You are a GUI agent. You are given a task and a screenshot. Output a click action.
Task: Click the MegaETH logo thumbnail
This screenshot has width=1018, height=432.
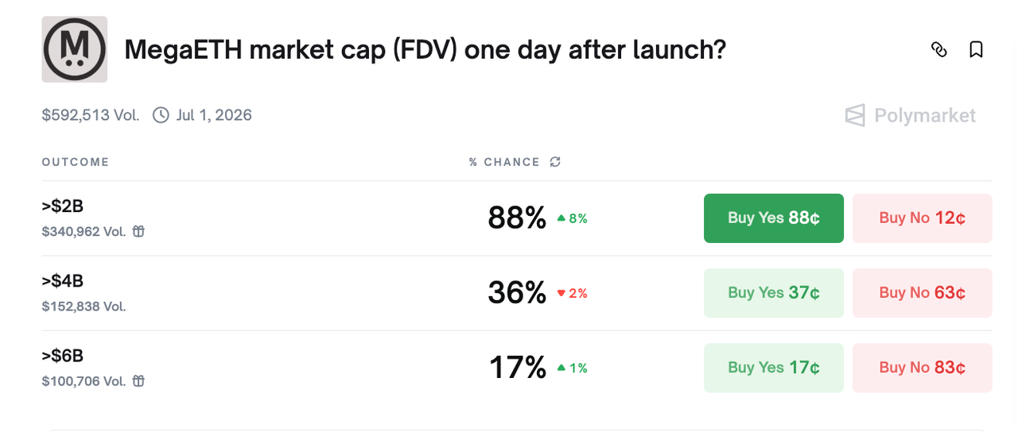click(75, 49)
